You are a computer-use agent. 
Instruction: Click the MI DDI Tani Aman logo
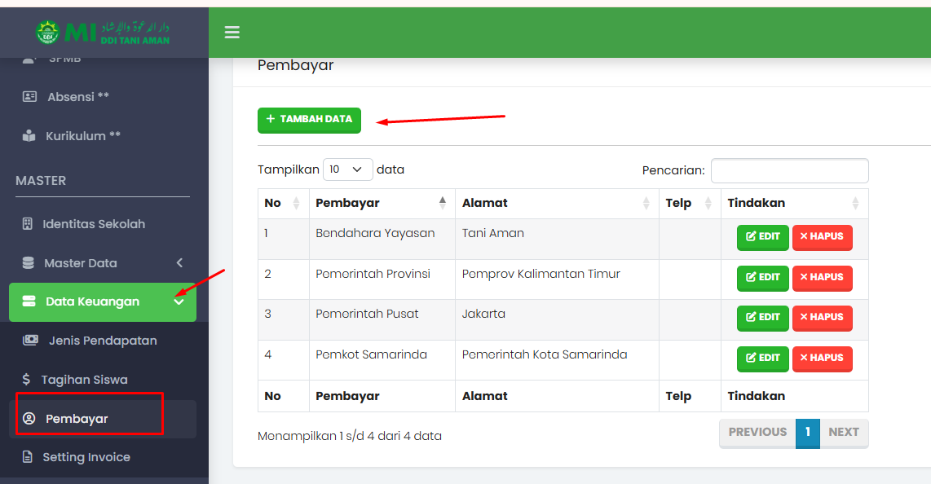pos(104,33)
